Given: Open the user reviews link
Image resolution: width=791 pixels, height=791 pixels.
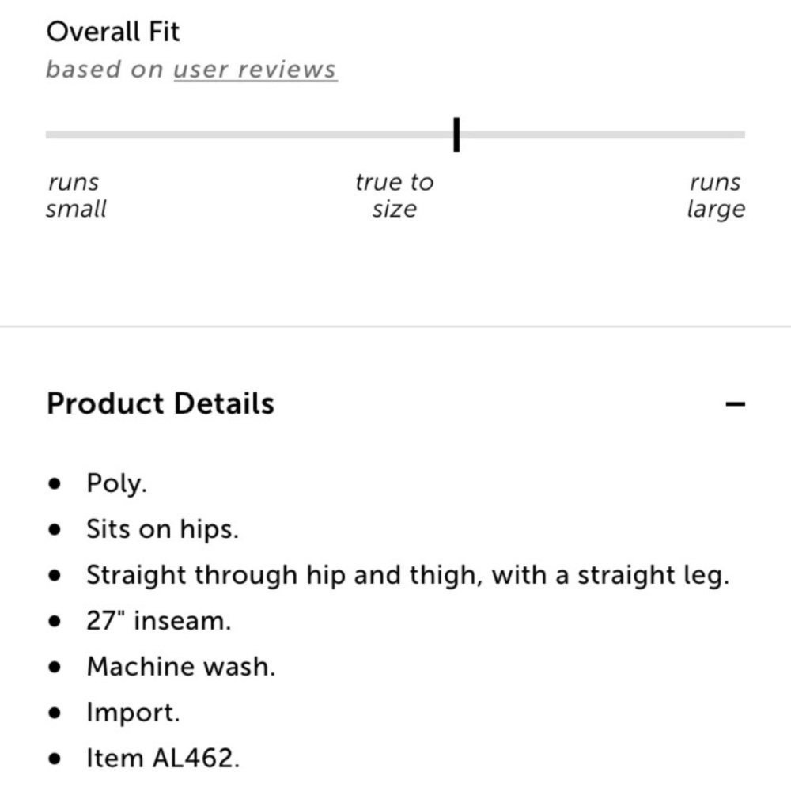Looking at the screenshot, I should (x=255, y=70).
